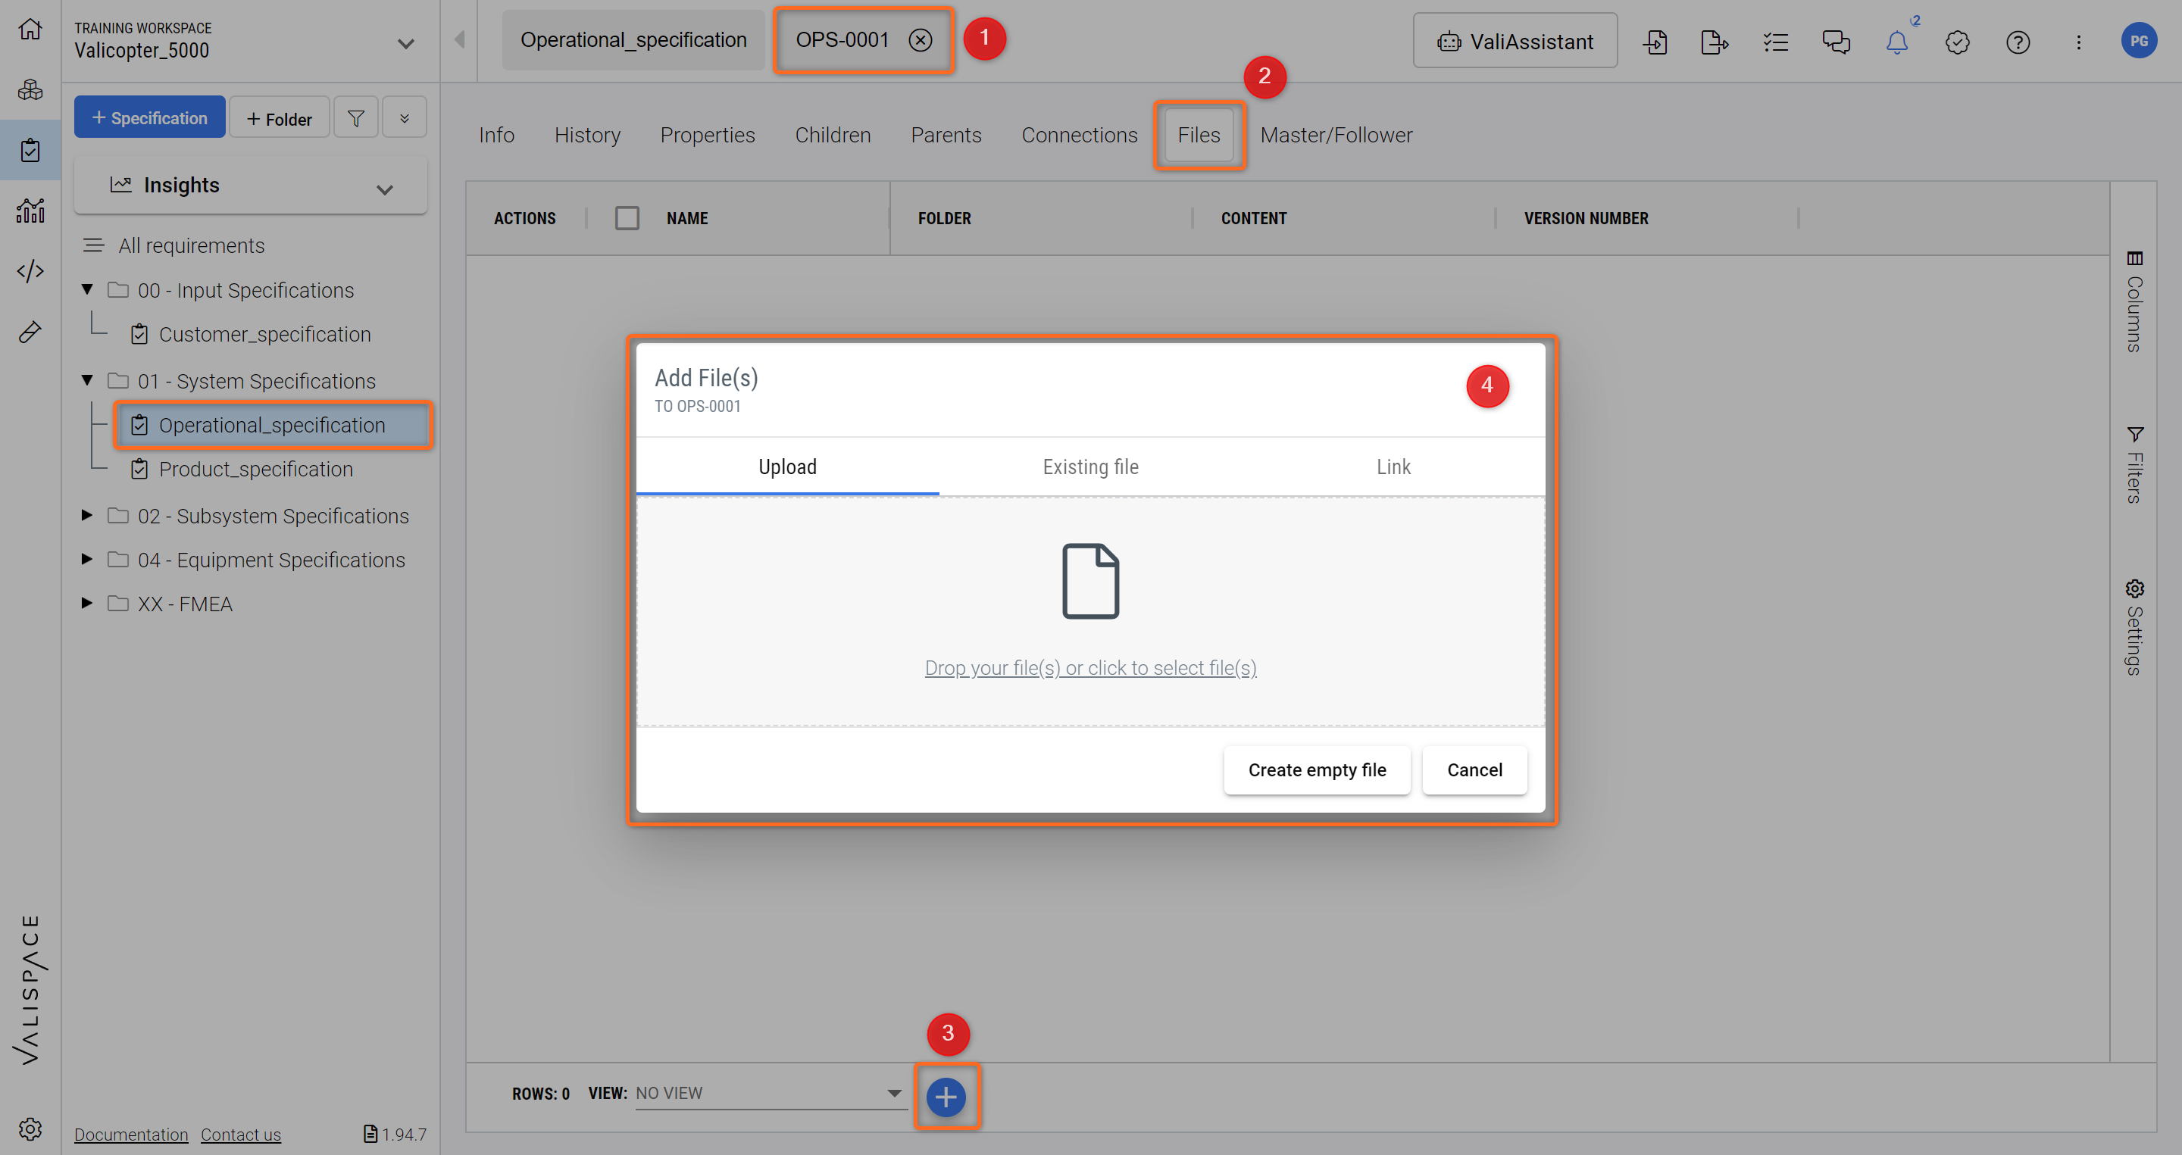Screen dimensions: 2182x1155
Task: Switch to the Parents tab
Action: pos(946,135)
